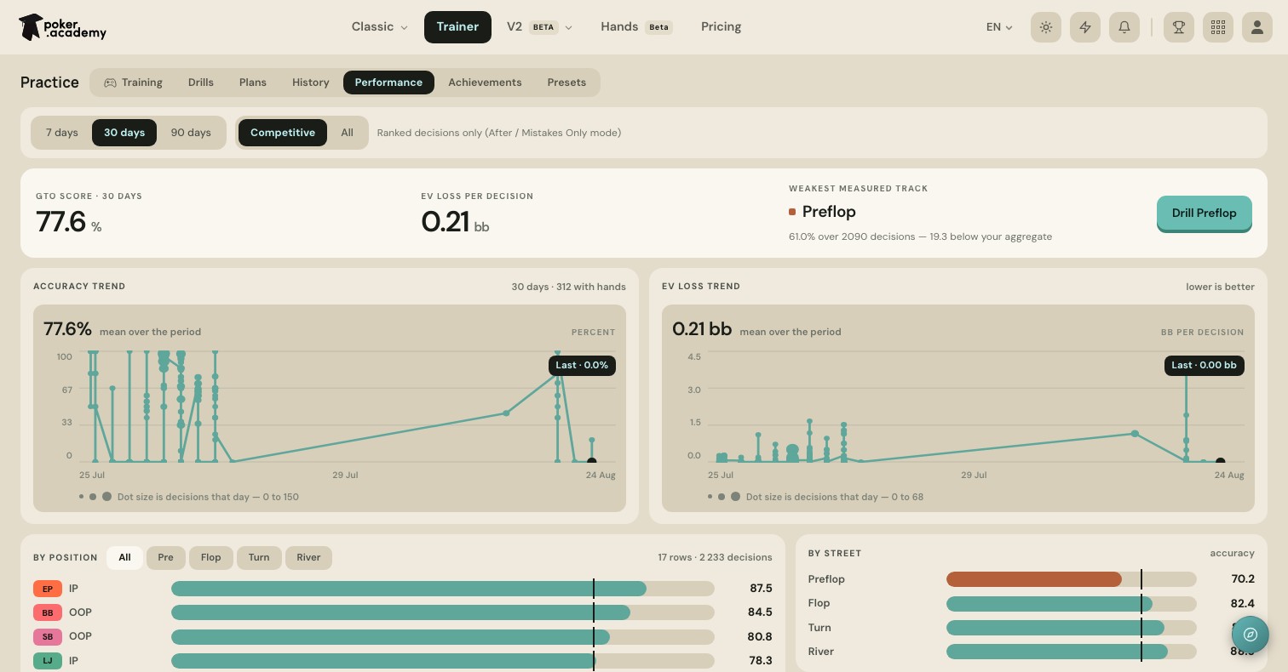
Task: Open the EN language selector
Action: [x=999, y=27]
